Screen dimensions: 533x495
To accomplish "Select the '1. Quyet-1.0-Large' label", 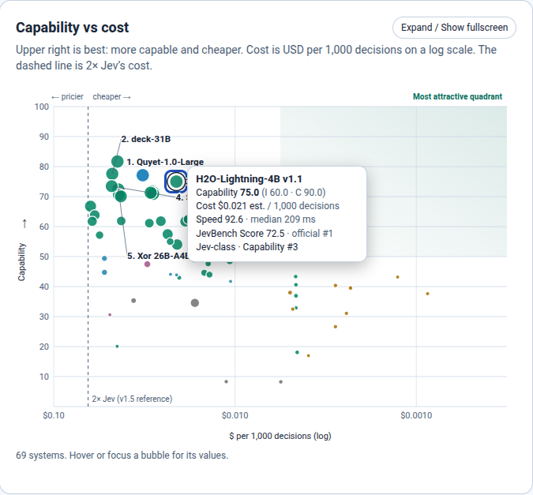I will tap(165, 162).
